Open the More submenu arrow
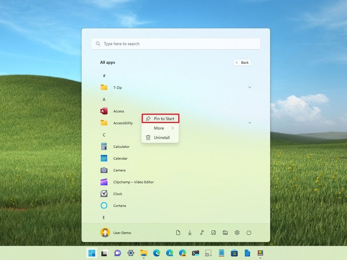Image resolution: width=347 pixels, height=260 pixels. coord(173,128)
